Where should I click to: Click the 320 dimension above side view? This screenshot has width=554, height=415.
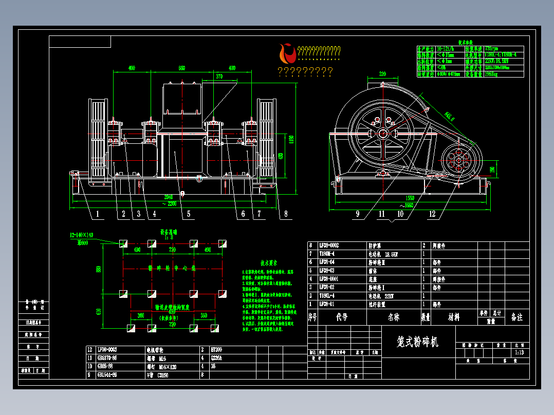[x=383, y=74]
